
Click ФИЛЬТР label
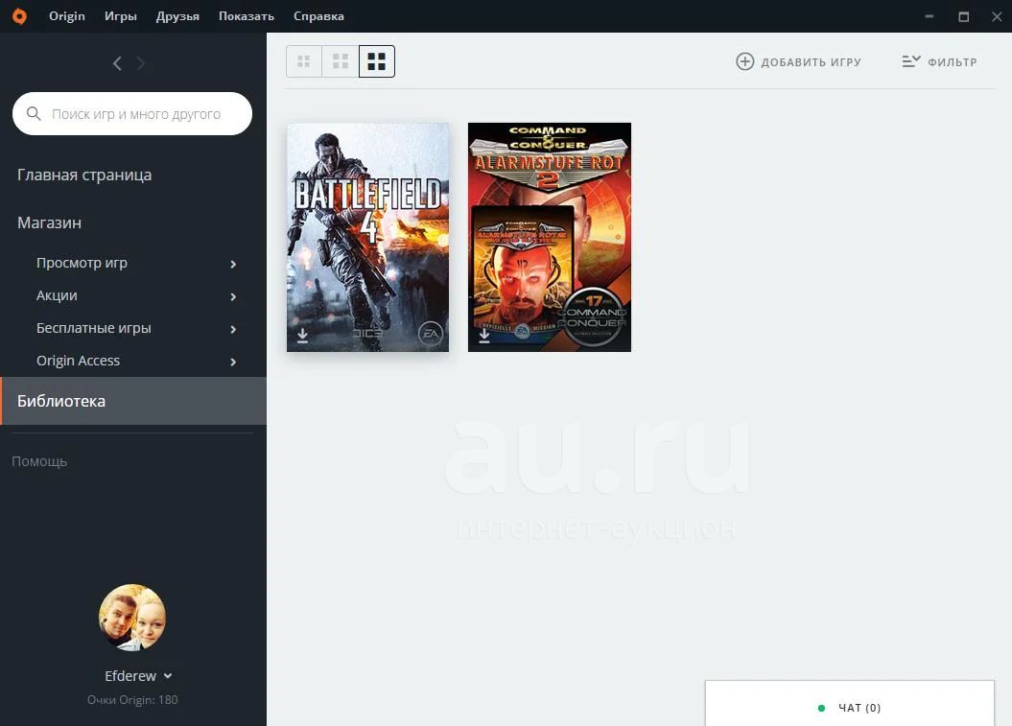(x=953, y=62)
